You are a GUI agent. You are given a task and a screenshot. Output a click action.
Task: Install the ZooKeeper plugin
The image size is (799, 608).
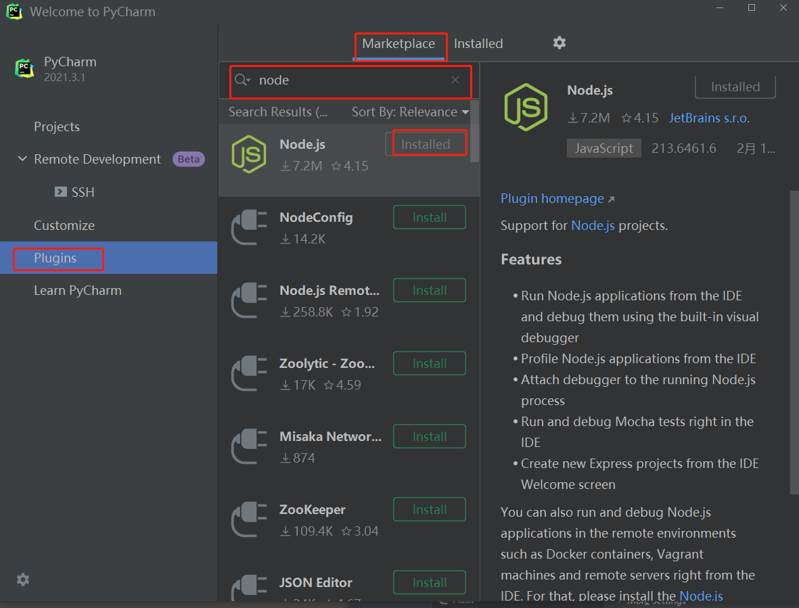430,509
